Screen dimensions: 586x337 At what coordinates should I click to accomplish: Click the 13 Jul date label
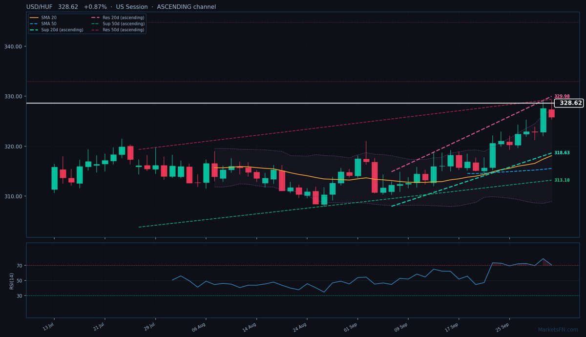48,327
